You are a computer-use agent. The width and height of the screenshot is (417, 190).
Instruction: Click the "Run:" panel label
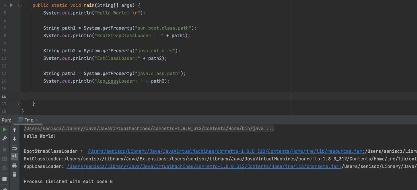coord(6,120)
